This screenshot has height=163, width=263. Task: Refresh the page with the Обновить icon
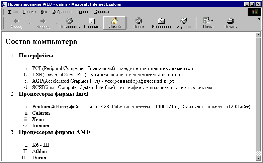click(92, 21)
